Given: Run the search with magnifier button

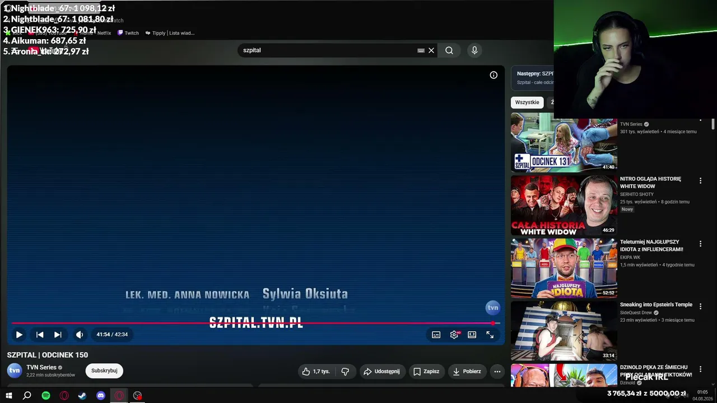Looking at the screenshot, I should 449,50.
